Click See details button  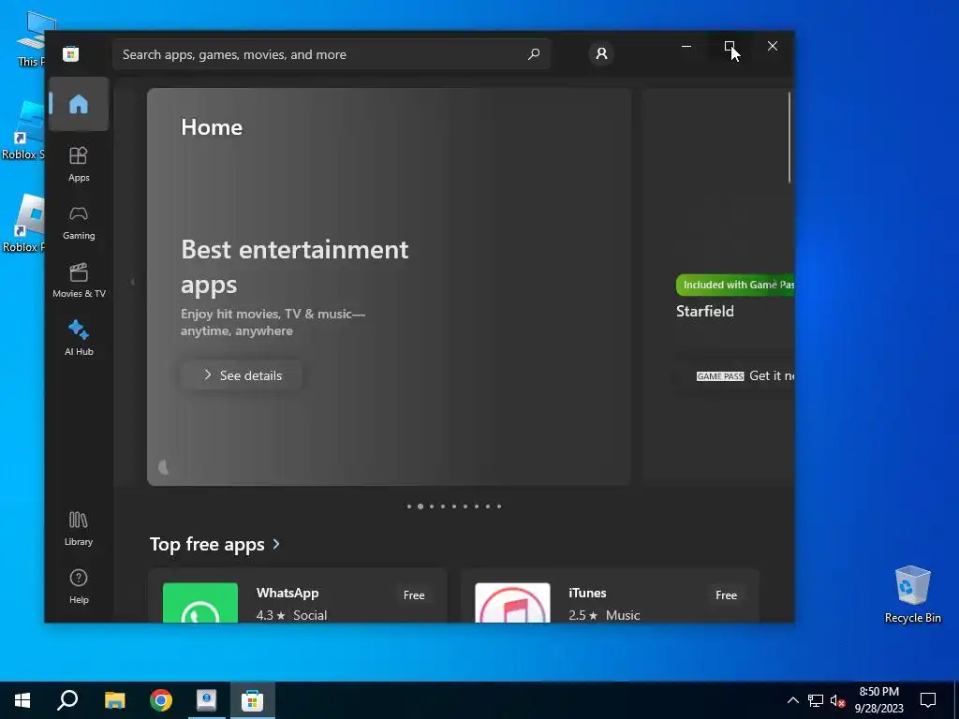(242, 375)
